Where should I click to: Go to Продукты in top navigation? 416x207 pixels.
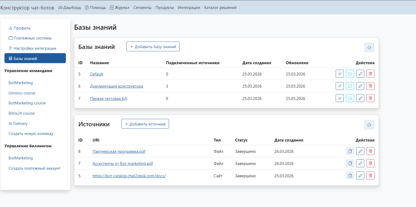[x=165, y=8]
